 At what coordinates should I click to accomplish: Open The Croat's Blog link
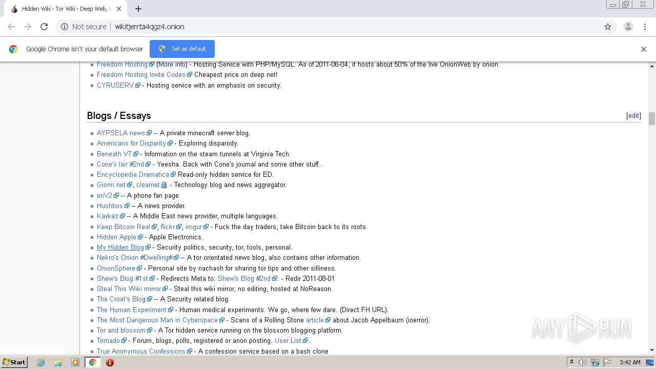tap(121, 299)
